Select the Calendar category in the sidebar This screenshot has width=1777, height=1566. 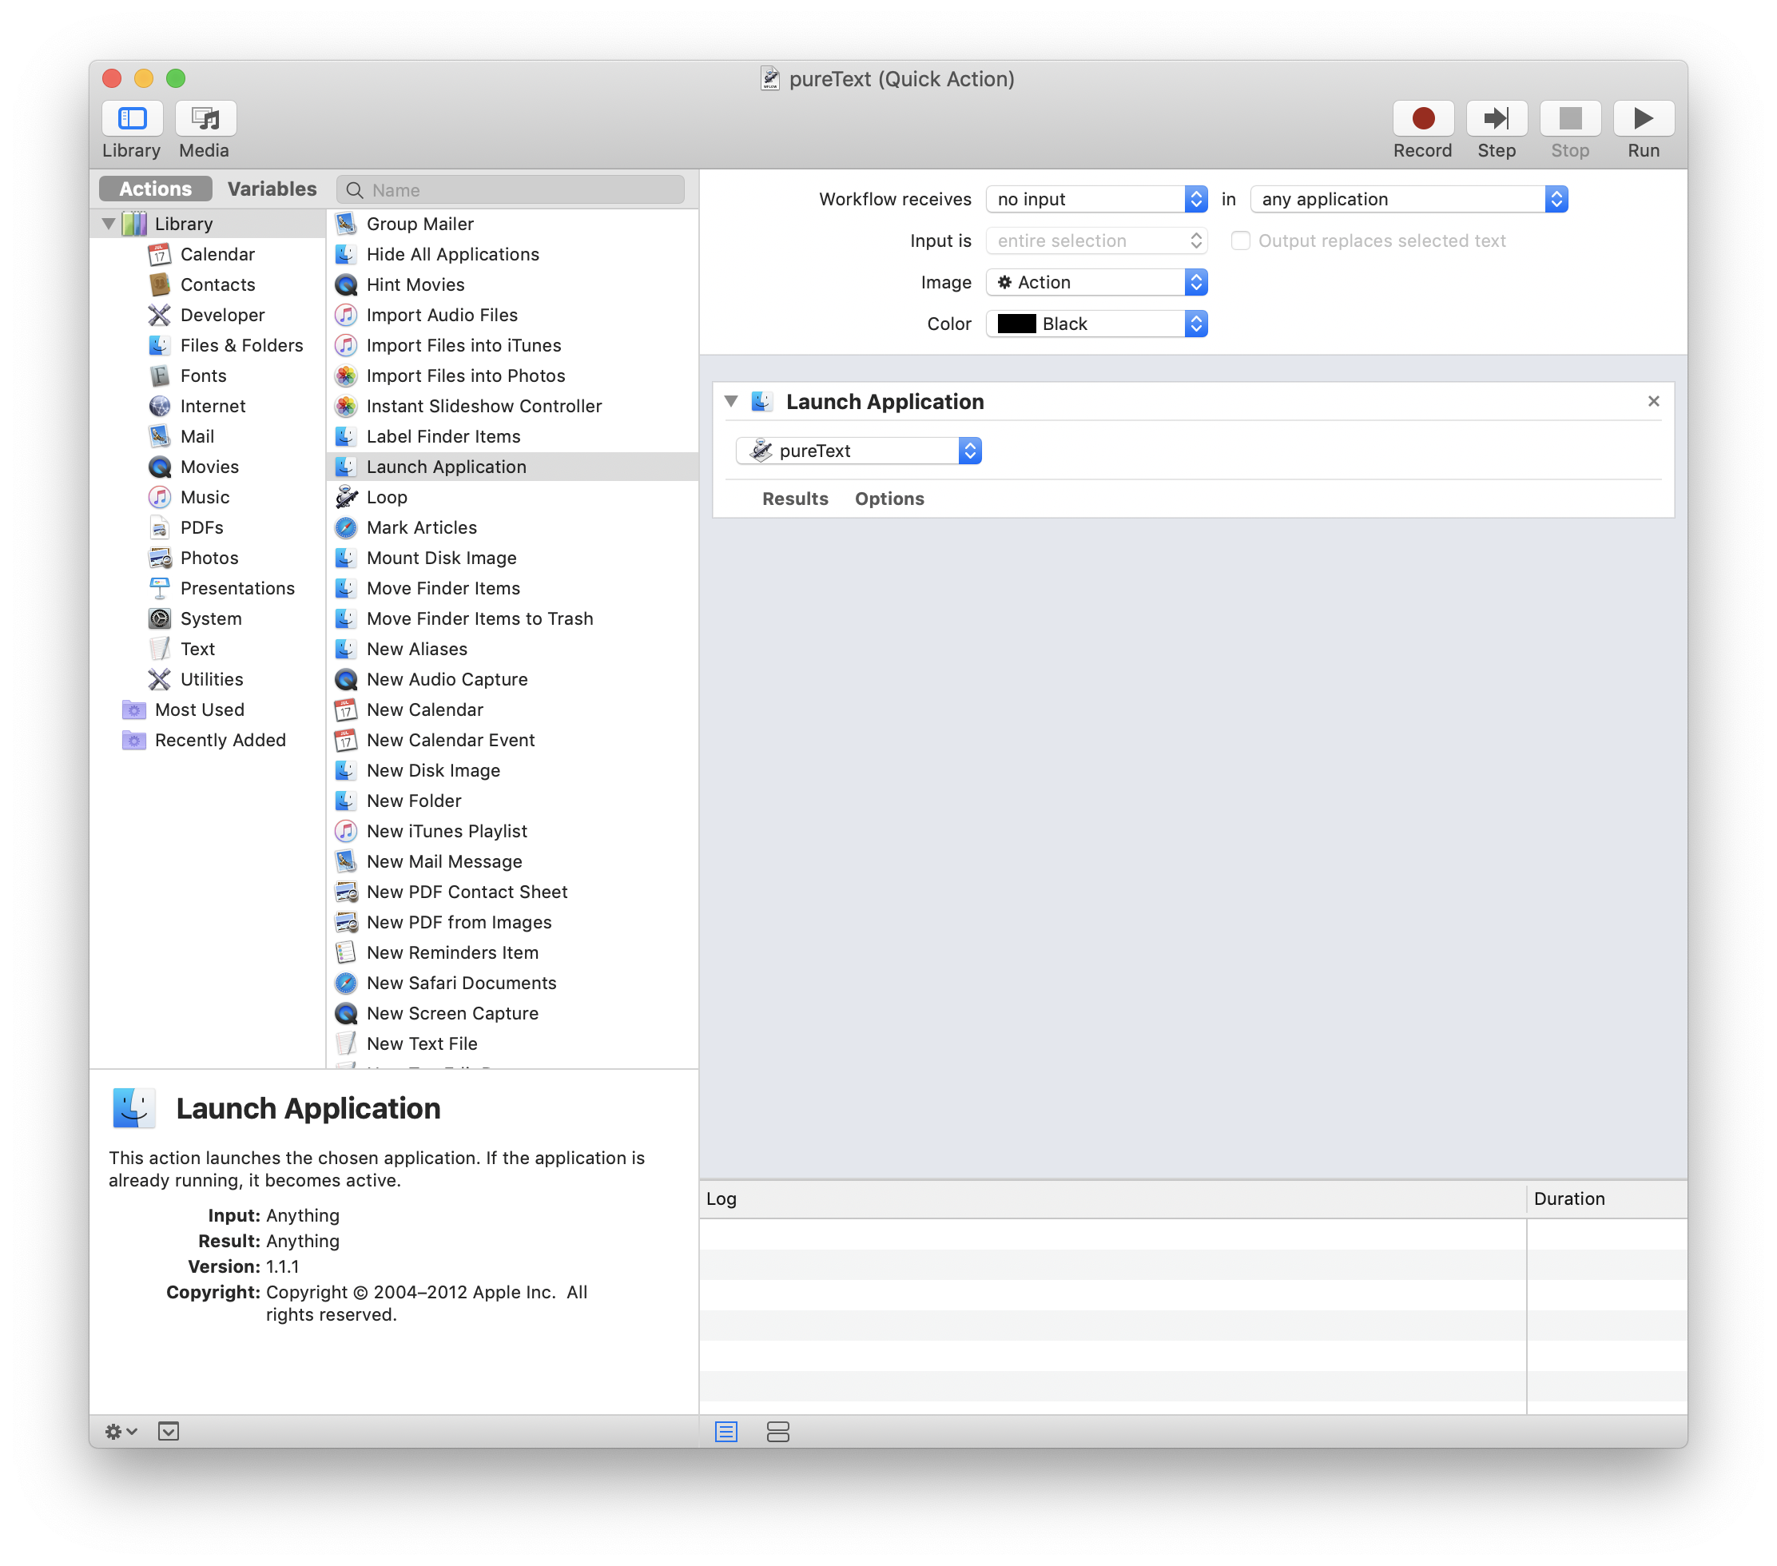click(x=217, y=254)
